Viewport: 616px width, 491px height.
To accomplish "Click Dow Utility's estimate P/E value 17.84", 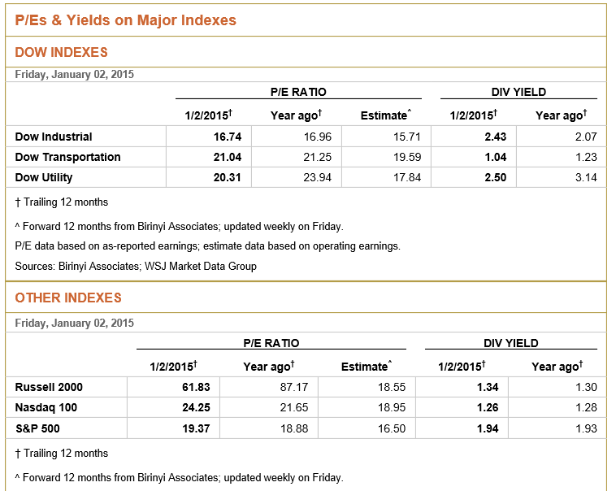I will pyautogui.click(x=407, y=177).
